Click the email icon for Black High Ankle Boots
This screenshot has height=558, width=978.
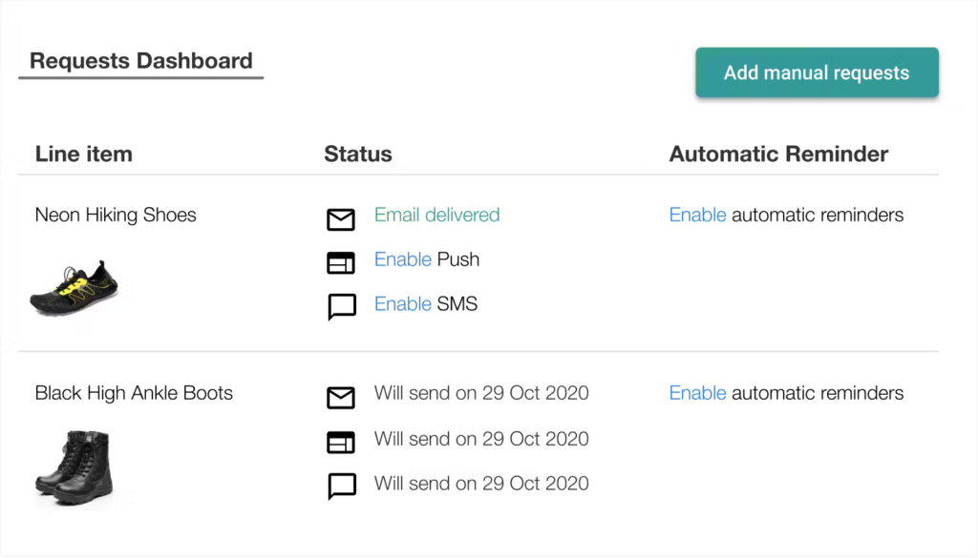(x=341, y=398)
